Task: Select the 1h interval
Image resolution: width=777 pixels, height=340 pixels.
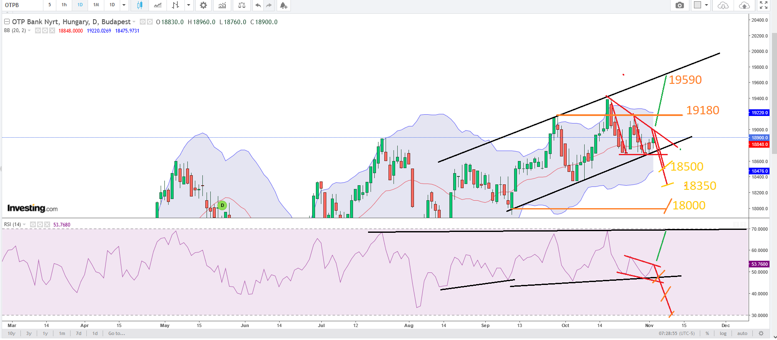Action: [64, 5]
